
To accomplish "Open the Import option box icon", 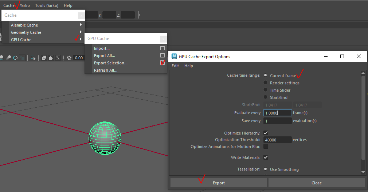I will [x=163, y=48].
